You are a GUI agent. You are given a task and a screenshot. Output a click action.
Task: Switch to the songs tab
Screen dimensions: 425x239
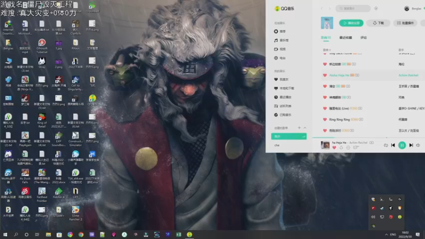point(326,38)
